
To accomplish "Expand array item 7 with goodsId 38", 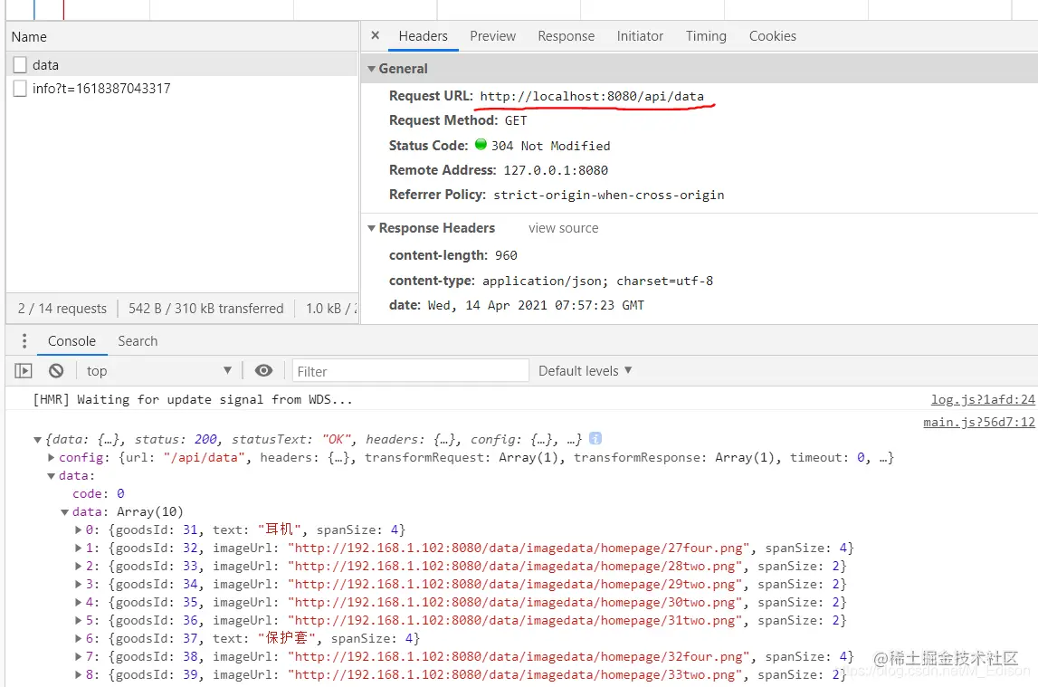I will 78,656.
